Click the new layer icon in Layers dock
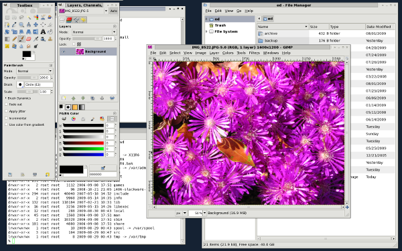Viewport: 402px width, 251px height. click(x=64, y=98)
